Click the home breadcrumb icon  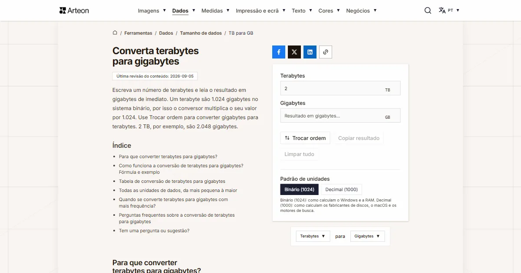click(115, 32)
